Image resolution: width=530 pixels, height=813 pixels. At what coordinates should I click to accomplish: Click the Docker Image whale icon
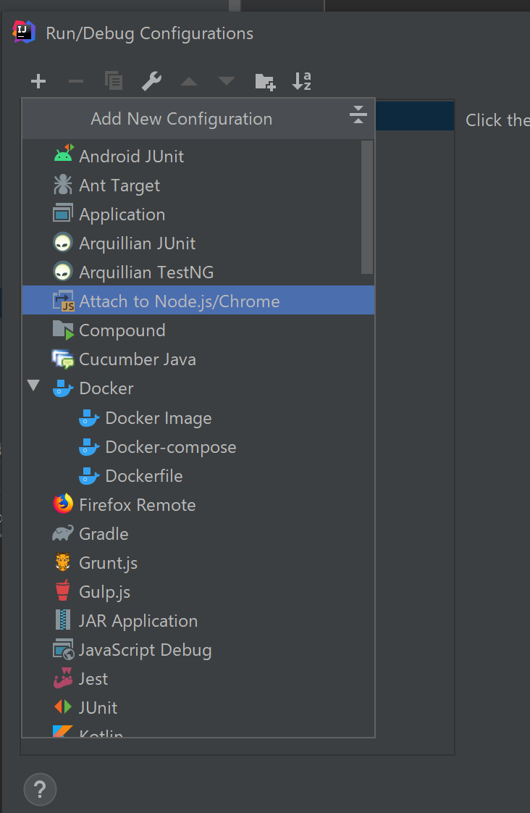[89, 418]
